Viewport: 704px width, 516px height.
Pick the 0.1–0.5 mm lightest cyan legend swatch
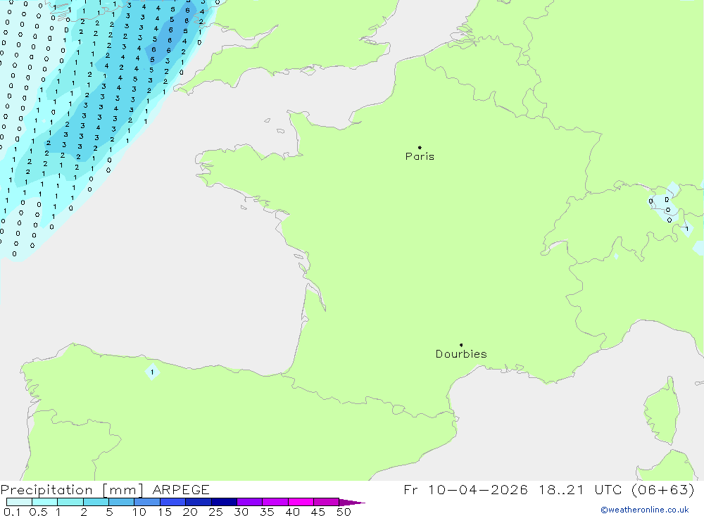[19, 502]
